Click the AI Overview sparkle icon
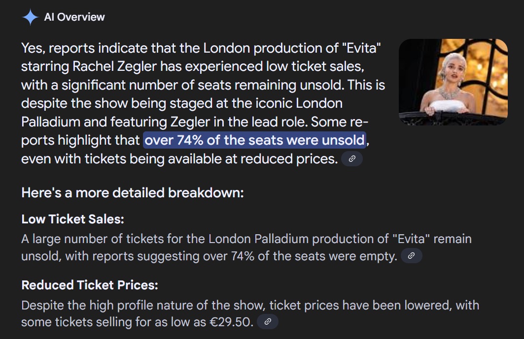 pos(31,17)
